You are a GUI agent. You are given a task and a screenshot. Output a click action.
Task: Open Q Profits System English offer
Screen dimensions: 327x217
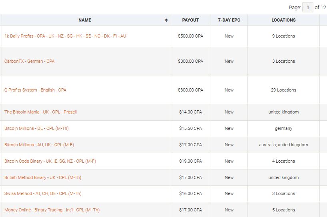click(x=35, y=90)
